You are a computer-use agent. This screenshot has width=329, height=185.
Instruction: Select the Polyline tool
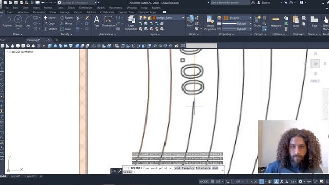pos(7,21)
